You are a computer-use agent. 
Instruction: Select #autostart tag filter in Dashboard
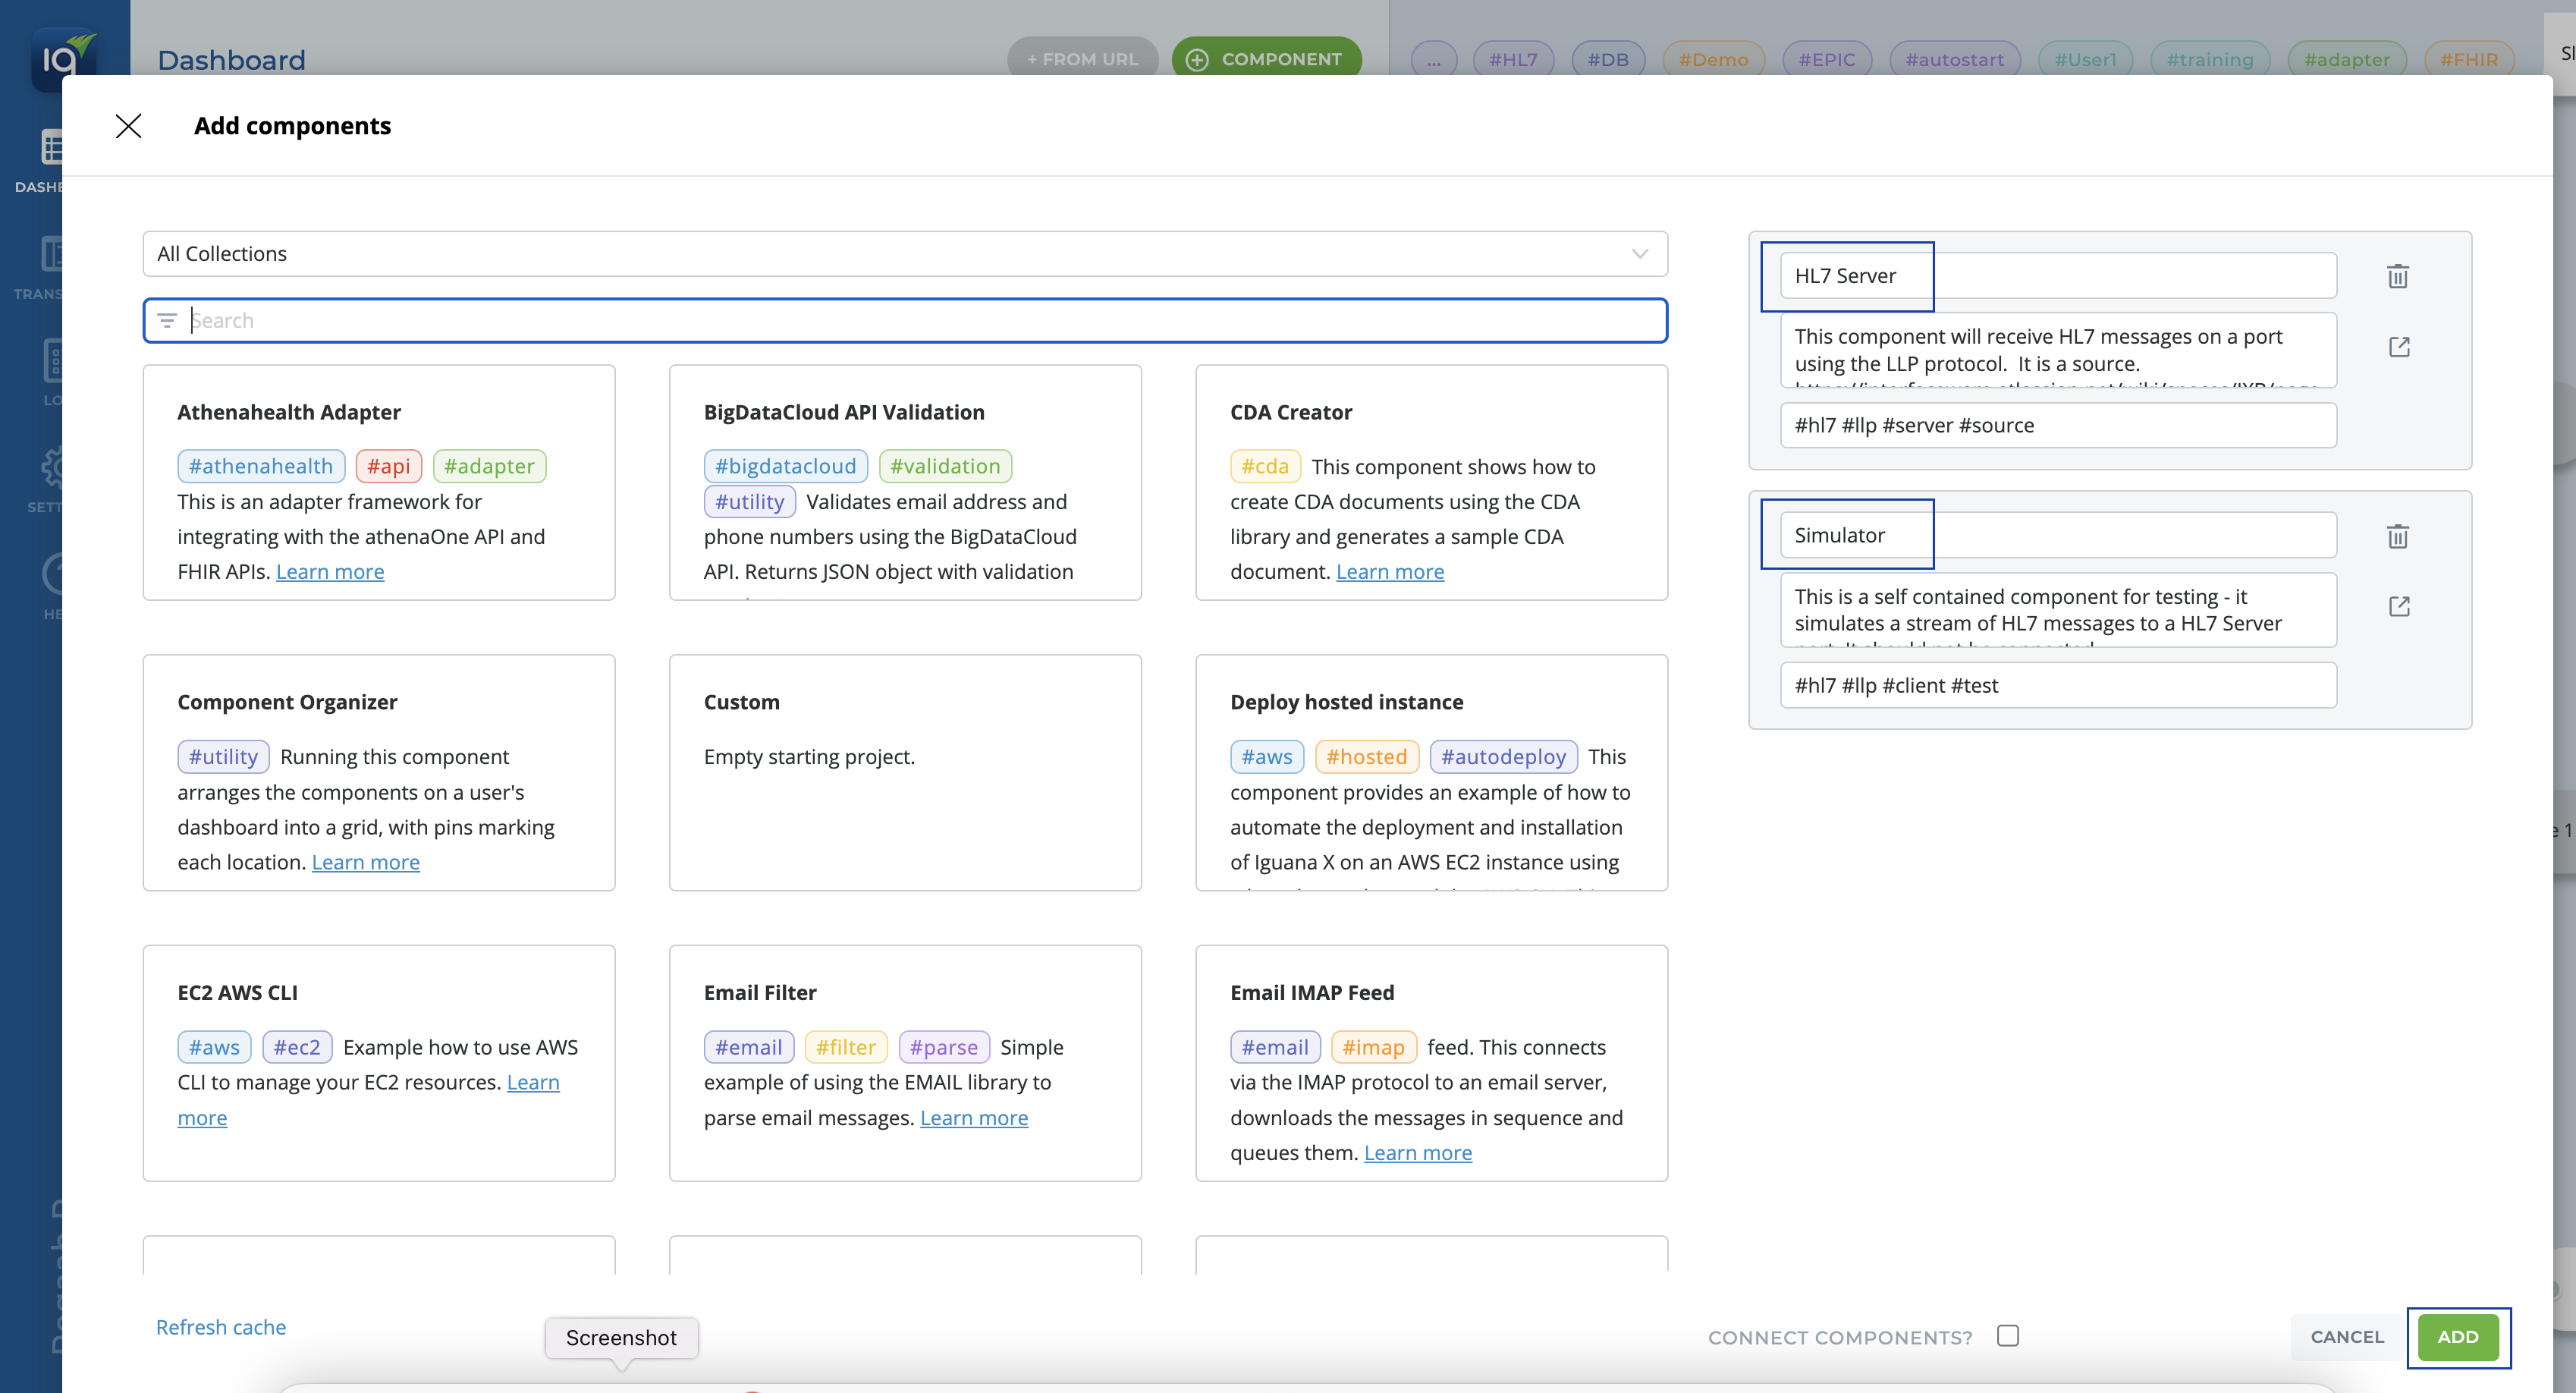[x=1955, y=59]
